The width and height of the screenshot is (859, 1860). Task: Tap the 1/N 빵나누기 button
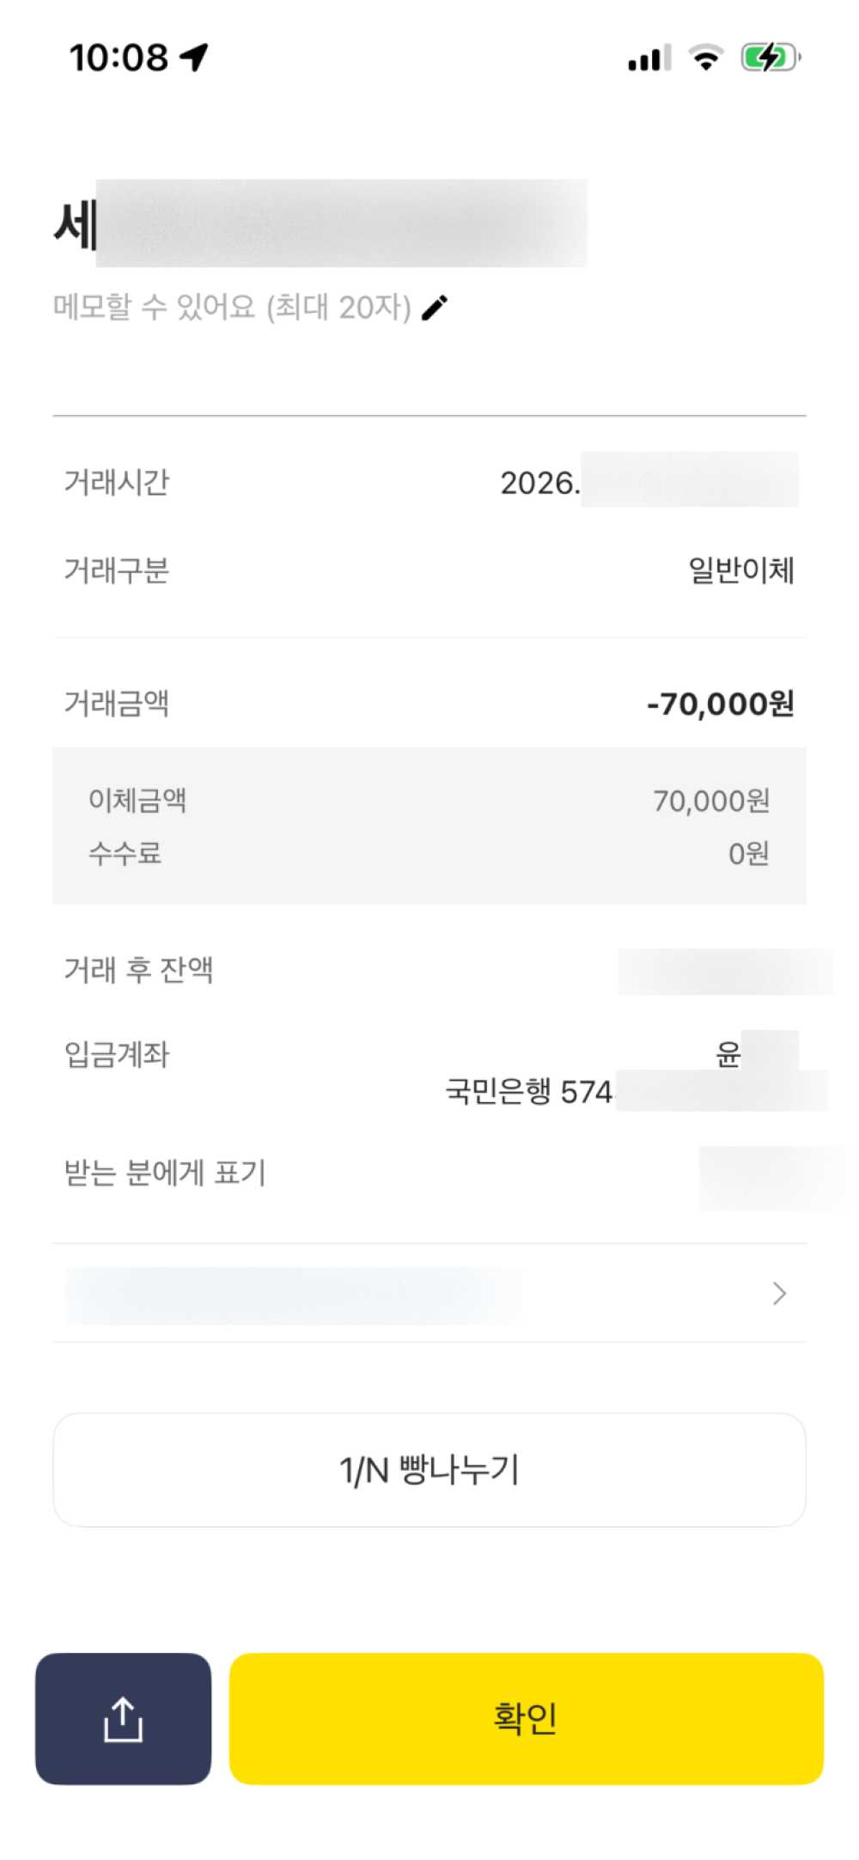(429, 1470)
